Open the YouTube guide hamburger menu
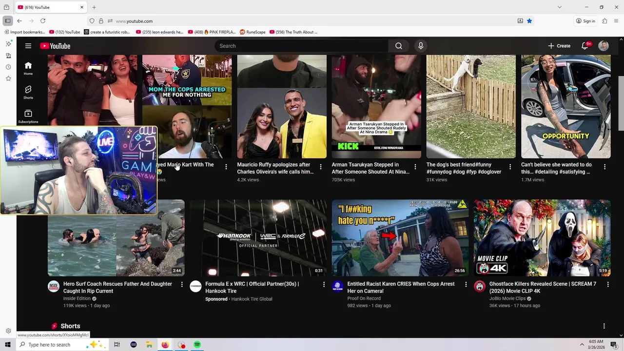The image size is (624, 351). pyautogui.click(x=28, y=46)
